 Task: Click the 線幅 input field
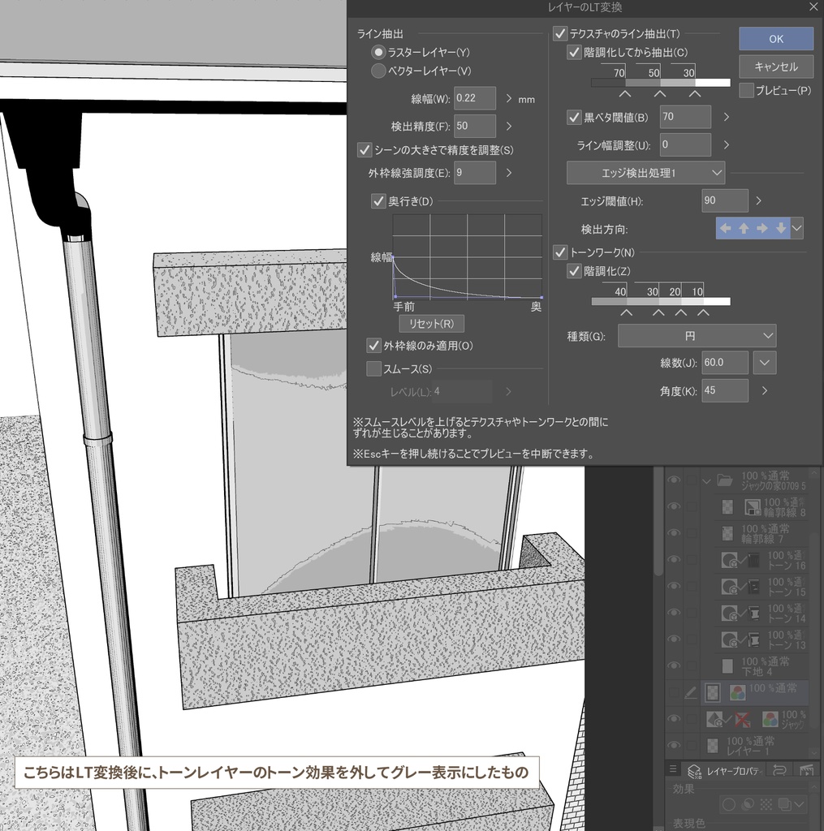coord(475,98)
